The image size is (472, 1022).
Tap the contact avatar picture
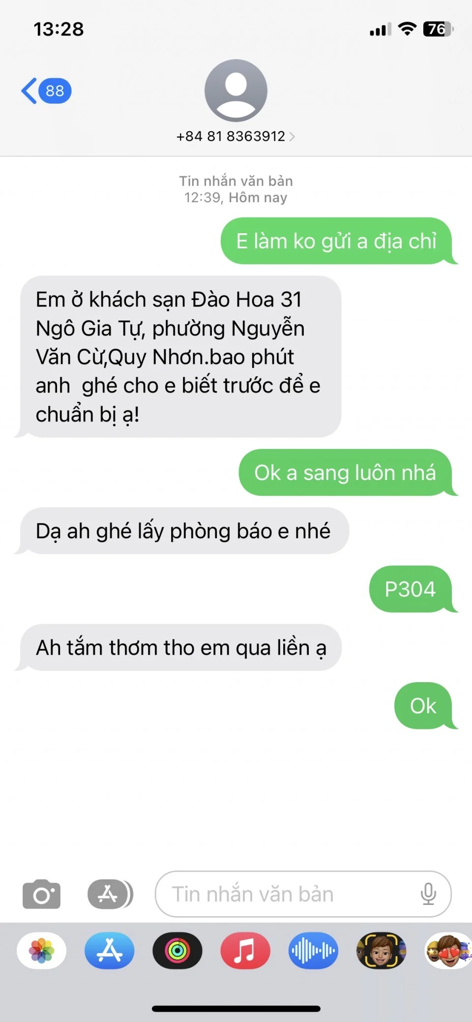pos(236,90)
